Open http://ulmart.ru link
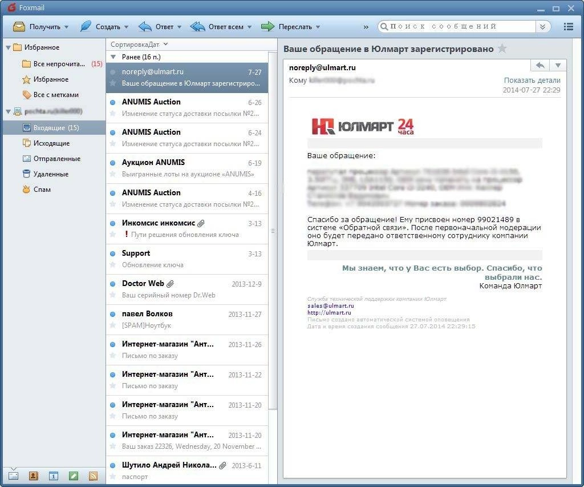The width and height of the screenshot is (584, 487). 329,312
